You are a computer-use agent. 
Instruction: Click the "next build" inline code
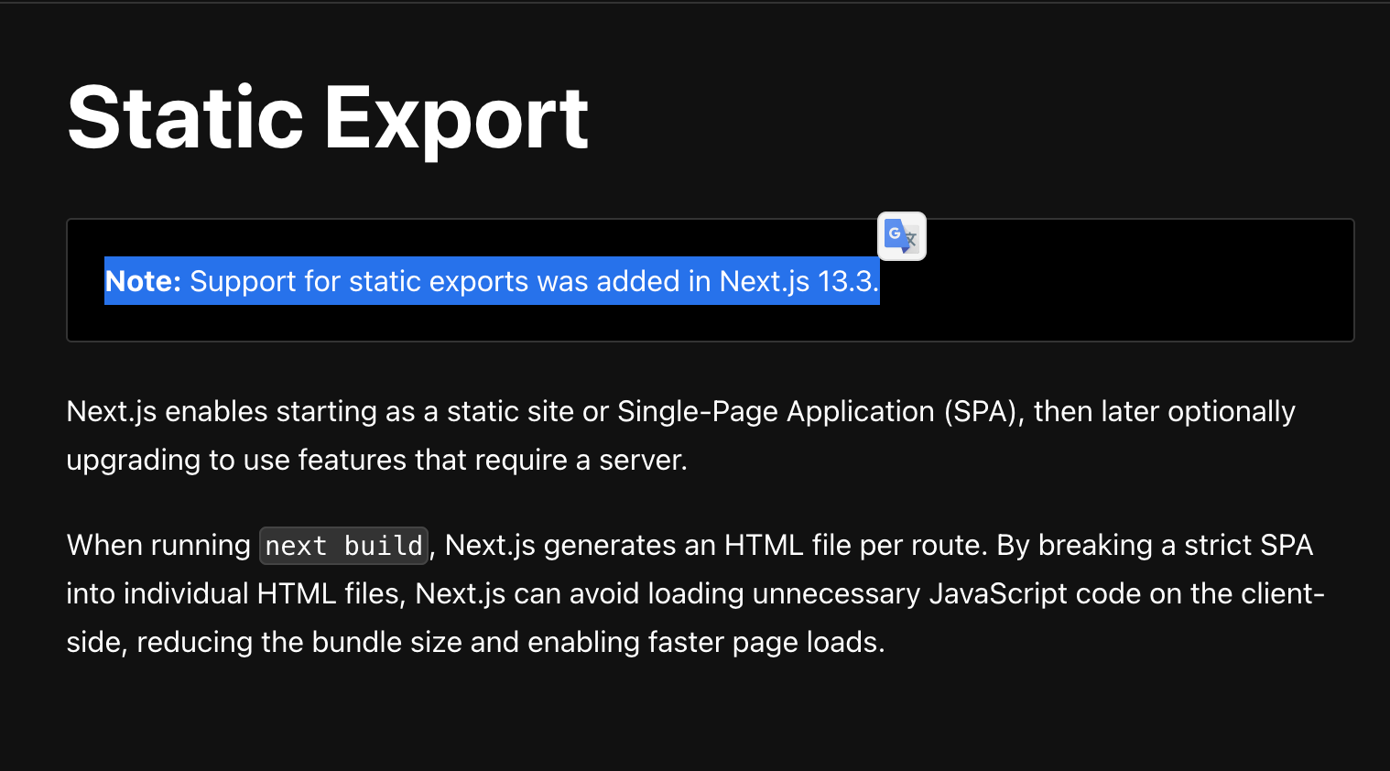click(x=343, y=546)
